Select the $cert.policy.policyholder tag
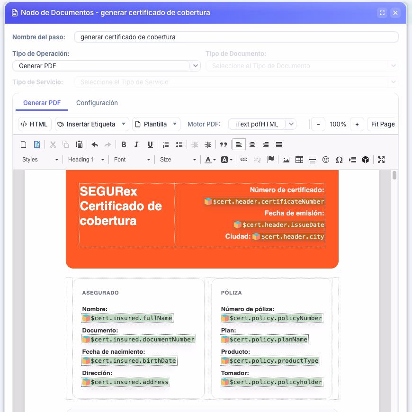Screen dimensions: 412x412 tap(272, 382)
